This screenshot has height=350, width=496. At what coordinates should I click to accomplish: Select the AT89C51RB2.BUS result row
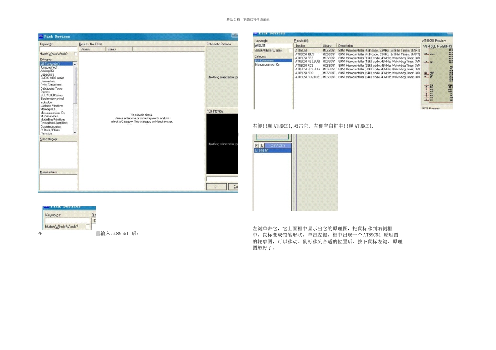pyautogui.click(x=357, y=61)
